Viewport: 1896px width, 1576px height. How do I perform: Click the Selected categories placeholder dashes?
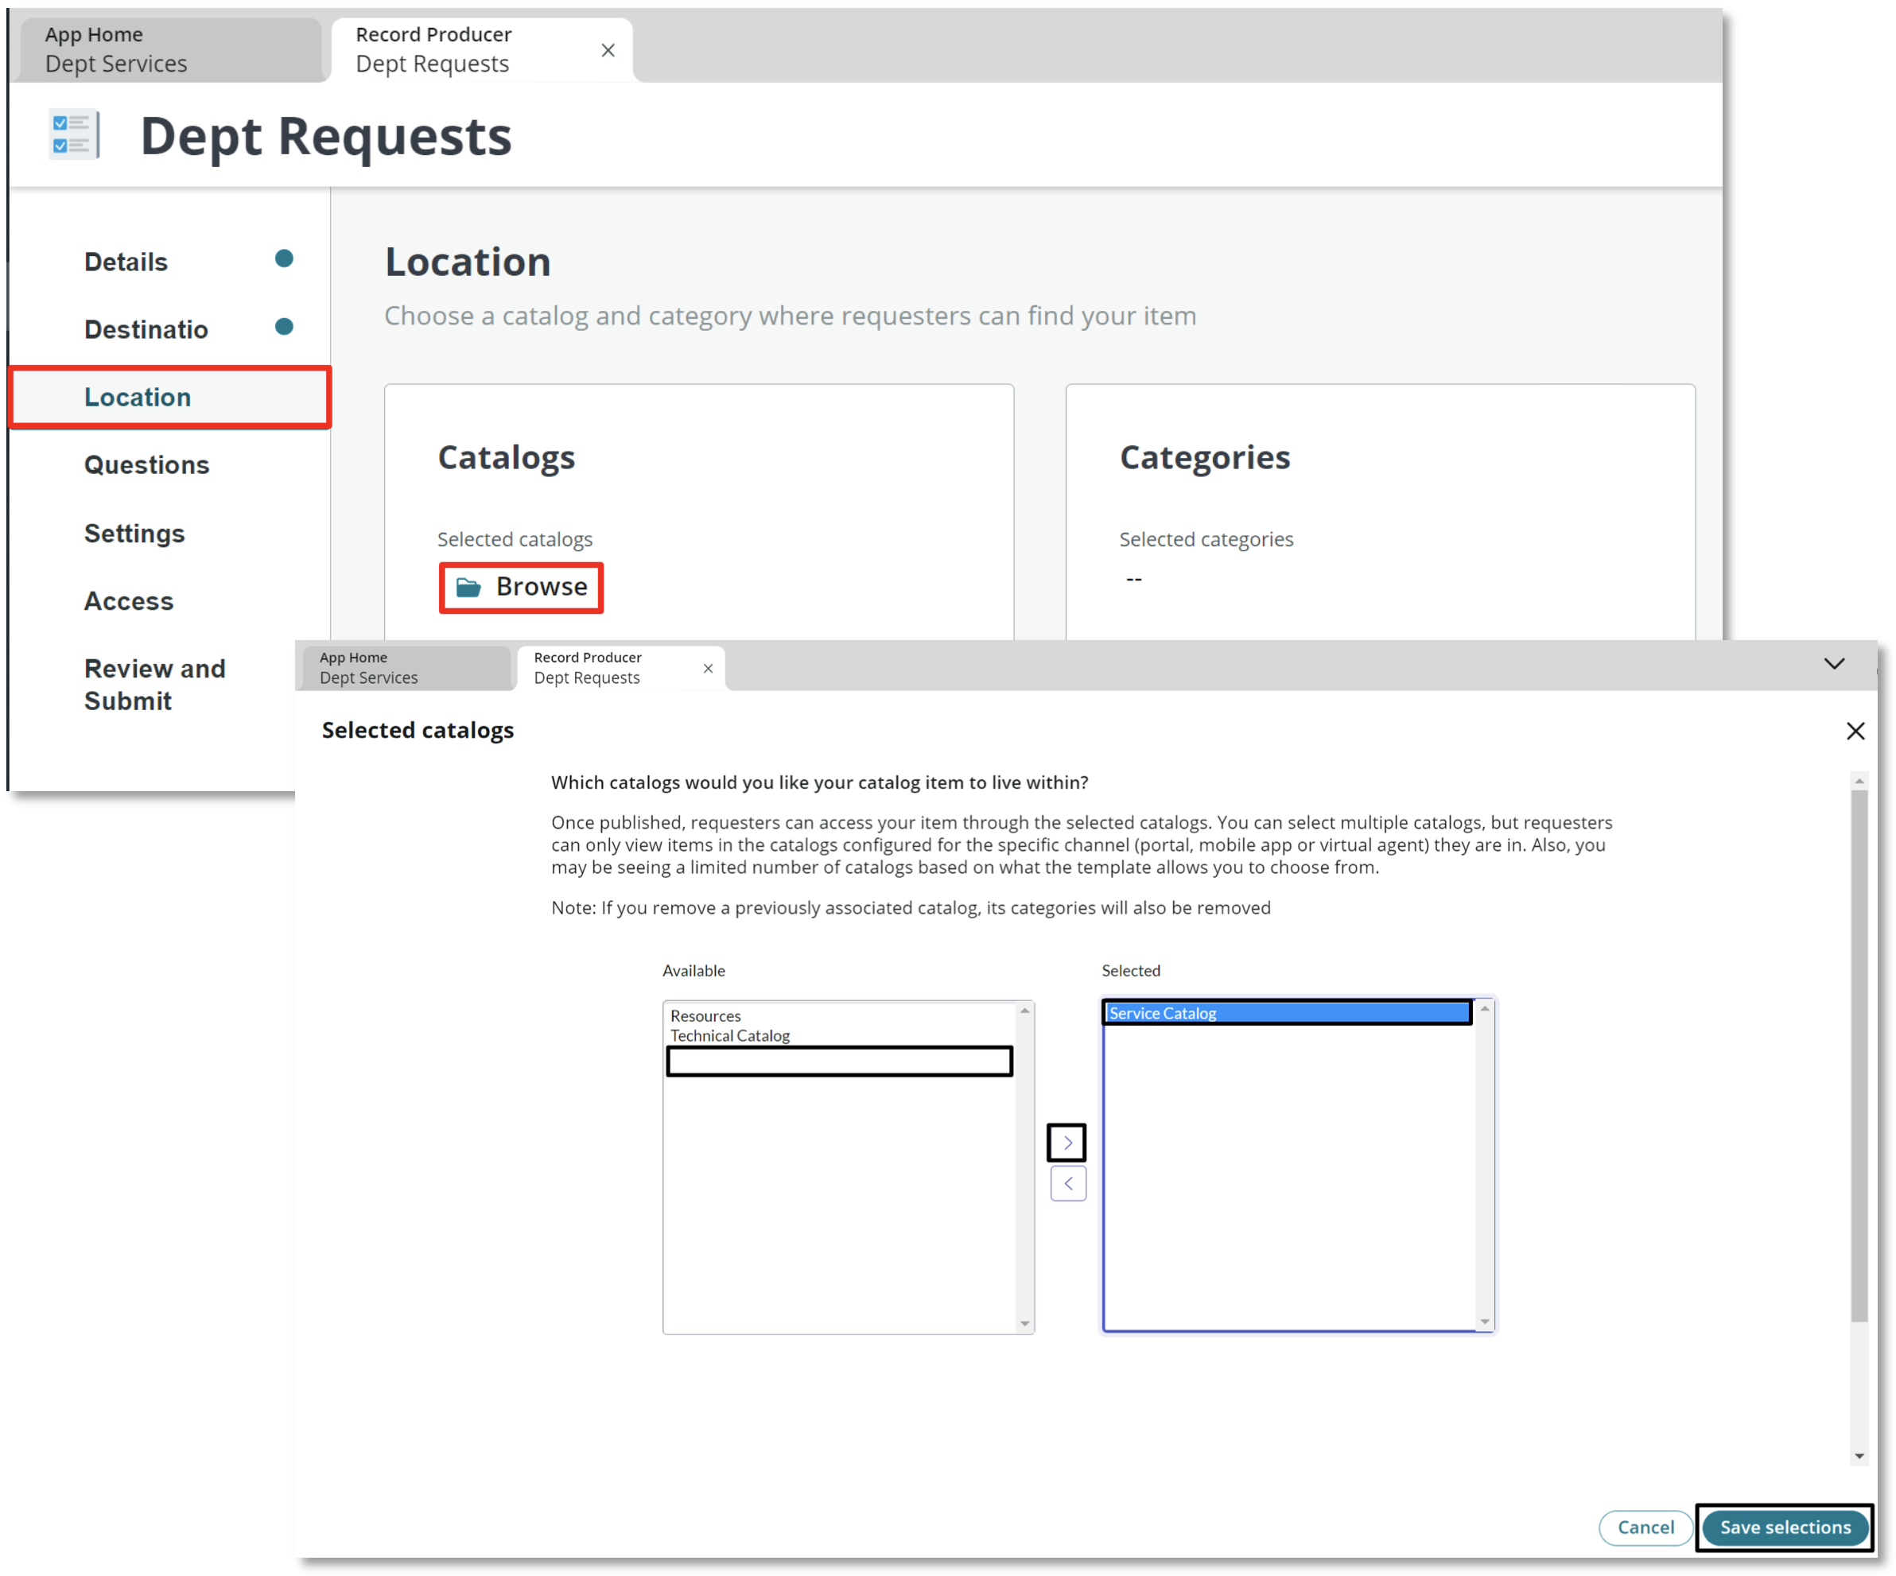1134,579
